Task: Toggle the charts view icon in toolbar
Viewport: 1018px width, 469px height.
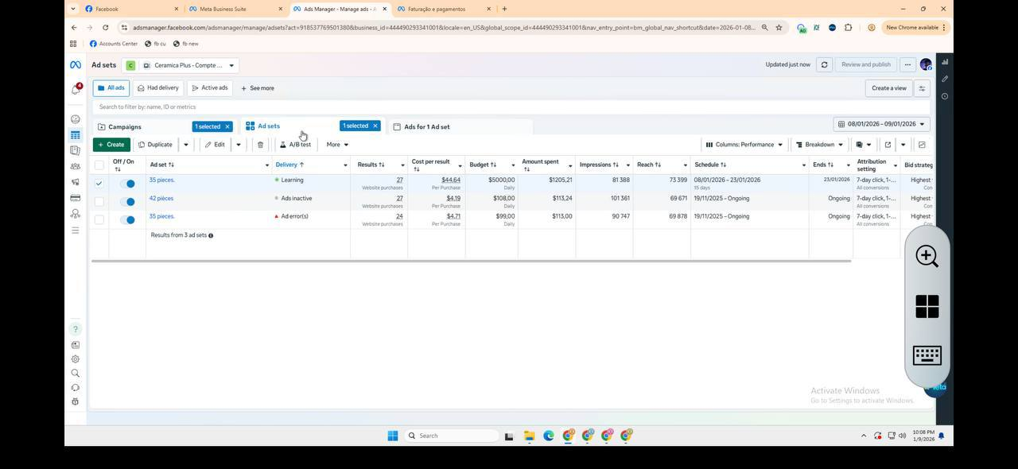Action: [x=922, y=145]
